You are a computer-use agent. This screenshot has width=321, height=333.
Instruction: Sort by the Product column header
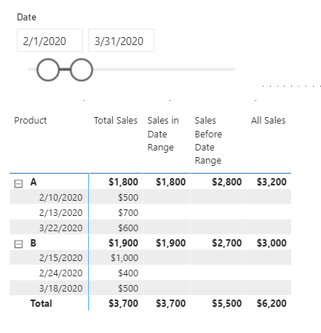(31, 121)
